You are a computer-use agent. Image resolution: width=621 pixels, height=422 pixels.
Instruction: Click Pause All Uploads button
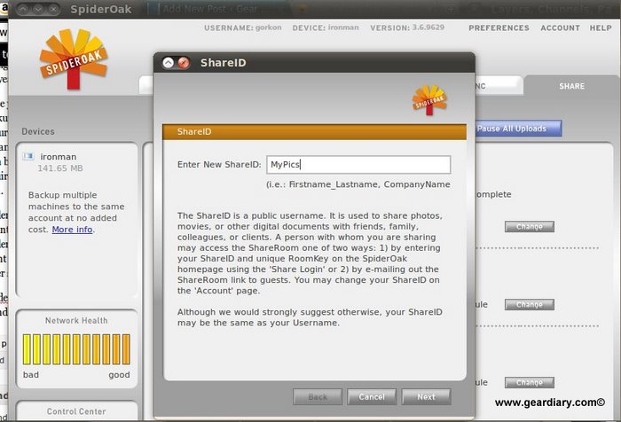click(x=518, y=129)
